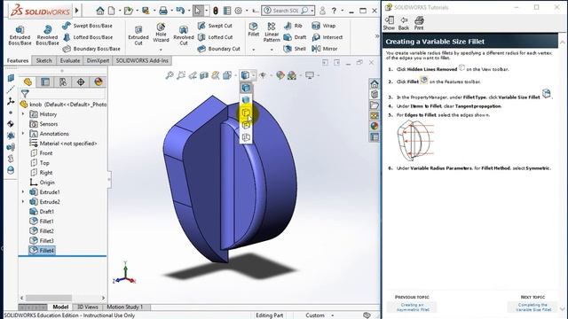Screen dimensions: 568x319
Task: Click the Rebuild traffic light icon
Action: pyautogui.click(x=216, y=11)
